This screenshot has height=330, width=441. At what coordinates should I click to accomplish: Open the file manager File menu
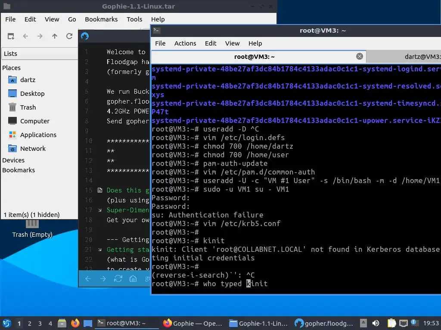(x=10, y=19)
